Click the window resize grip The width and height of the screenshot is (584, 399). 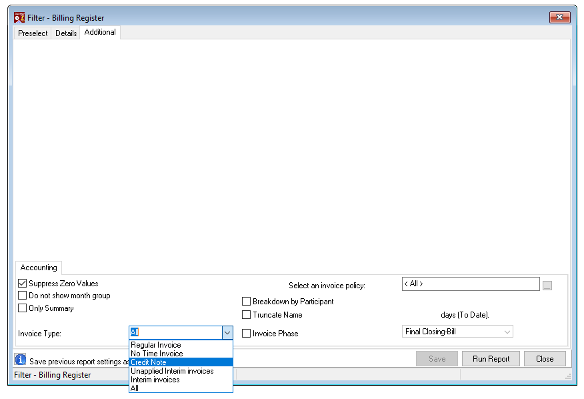click(x=567, y=376)
